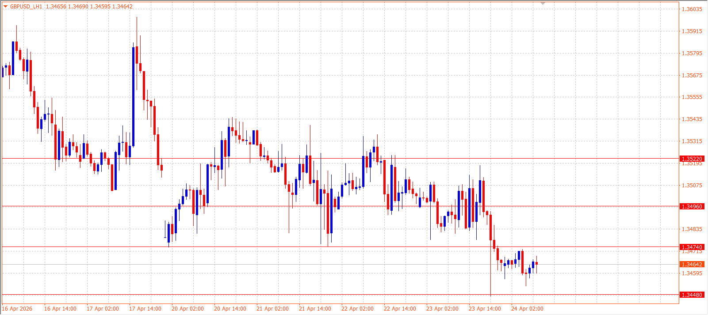This screenshot has height=315, width=708.
Task: Click the 1.34740 red price label
Action: (x=692, y=247)
